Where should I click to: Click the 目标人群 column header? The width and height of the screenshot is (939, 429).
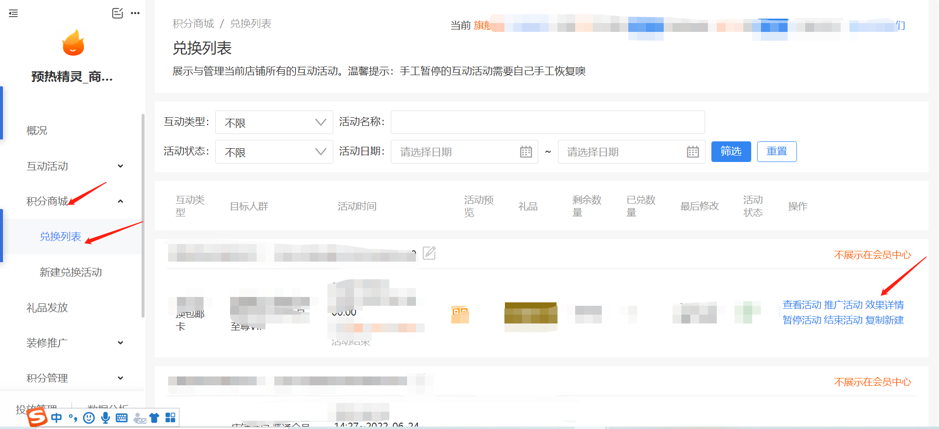pyautogui.click(x=249, y=206)
